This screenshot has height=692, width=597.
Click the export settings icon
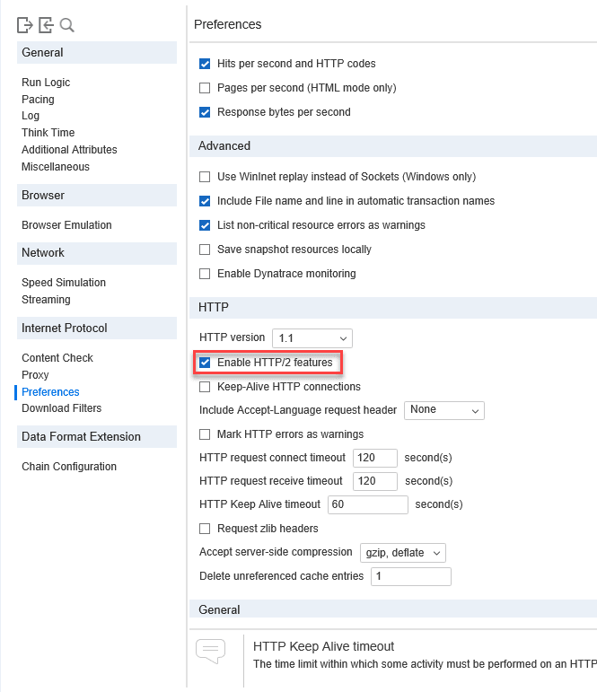click(25, 25)
